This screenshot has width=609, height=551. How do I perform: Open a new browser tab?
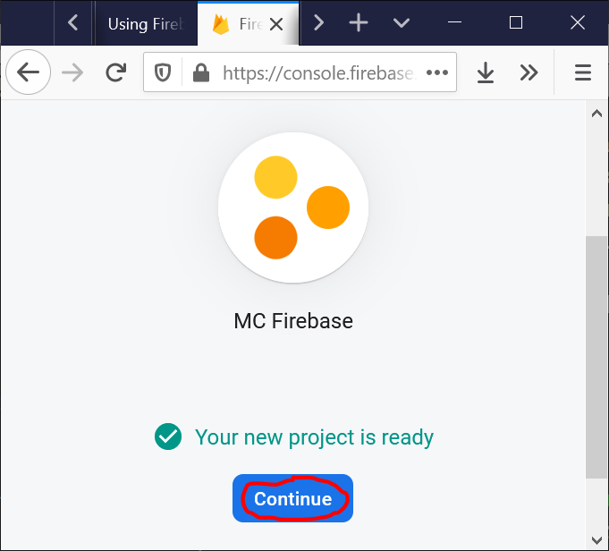(359, 23)
